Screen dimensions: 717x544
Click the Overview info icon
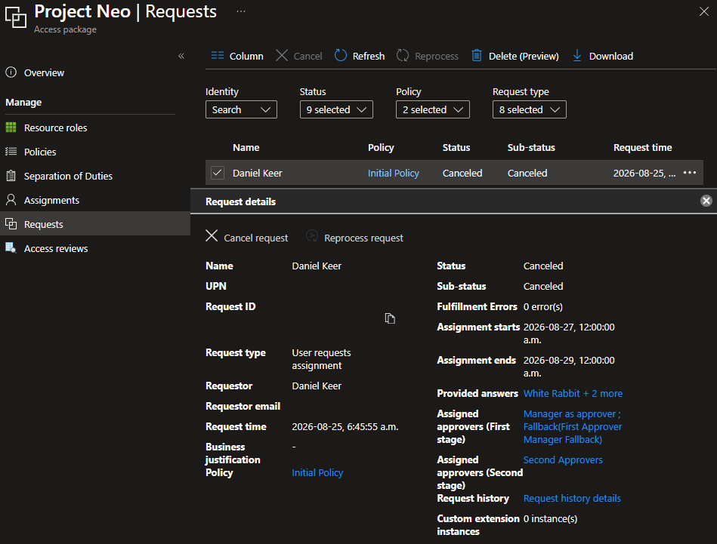11,72
